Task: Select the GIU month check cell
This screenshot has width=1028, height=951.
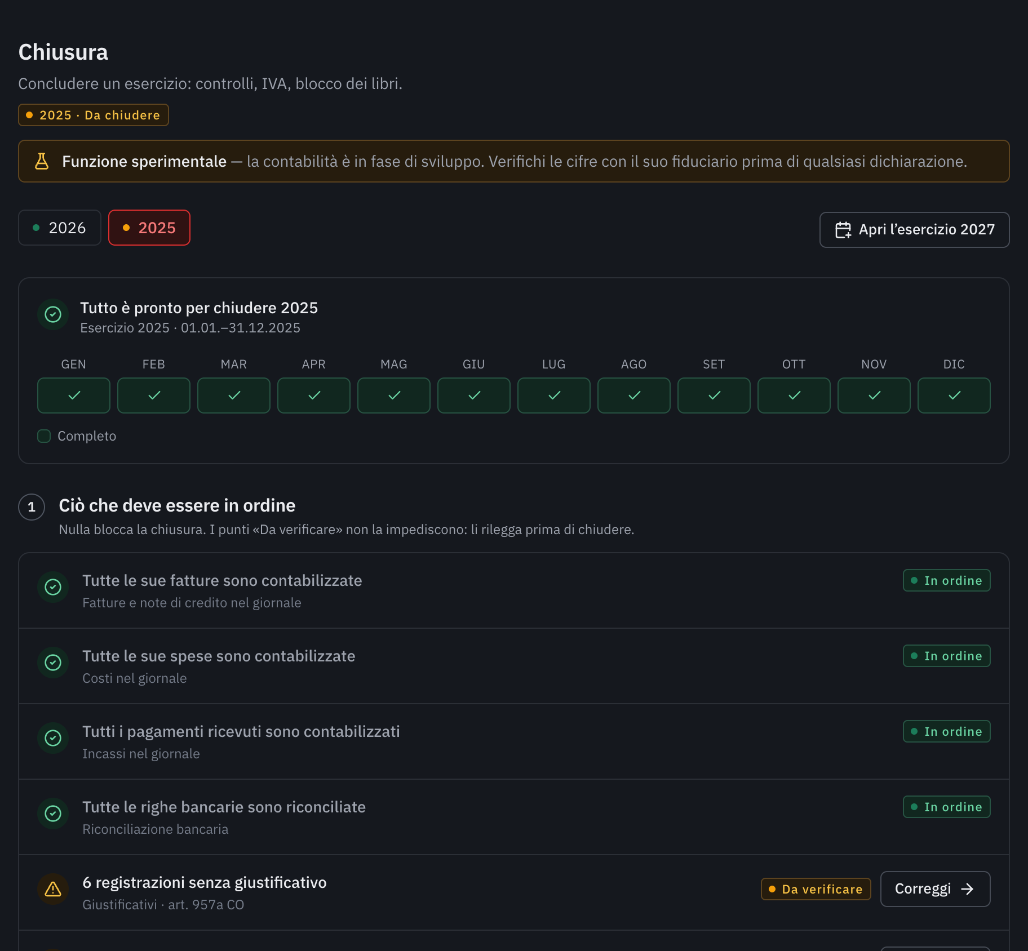Action: 474,395
